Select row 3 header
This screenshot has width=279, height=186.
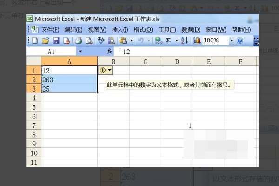pos(33,89)
